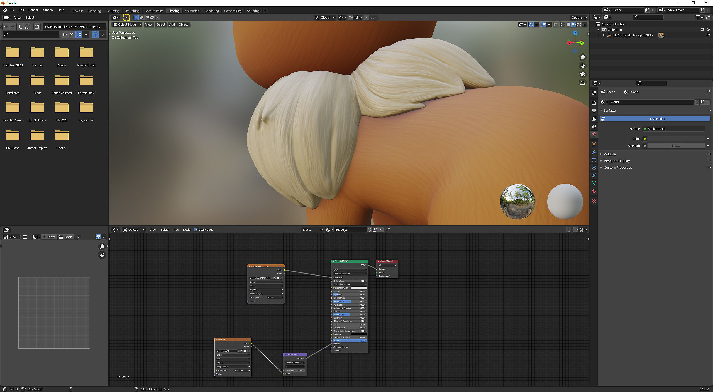Hide EEVEE_by_doubleagent2005 with eye icon
This screenshot has height=392, width=713.
(708, 35)
